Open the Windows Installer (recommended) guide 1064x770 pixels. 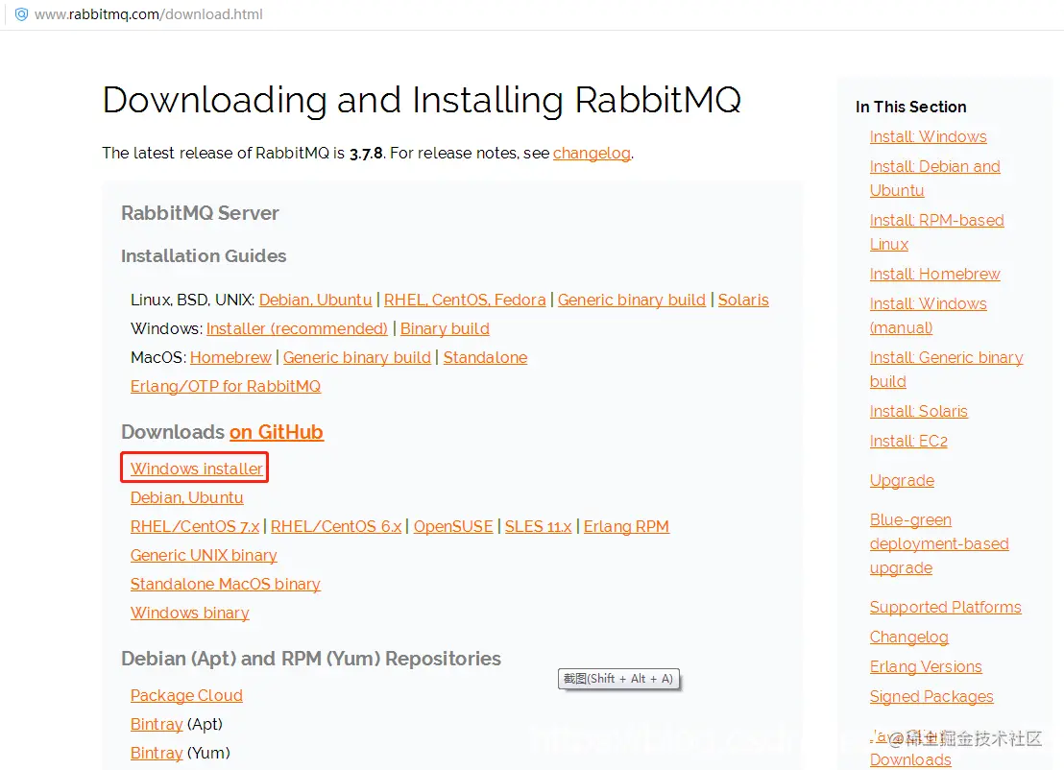298,328
